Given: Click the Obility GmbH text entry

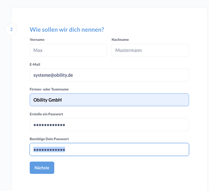Looking at the screenshot, I should pos(47,100).
